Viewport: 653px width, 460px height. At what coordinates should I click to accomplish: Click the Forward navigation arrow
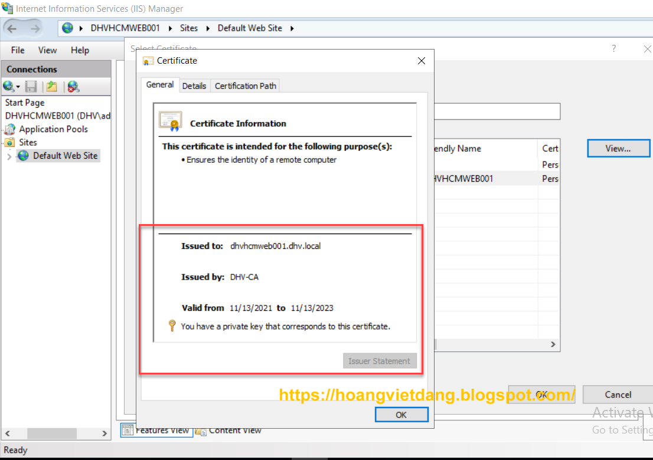(35, 28)
